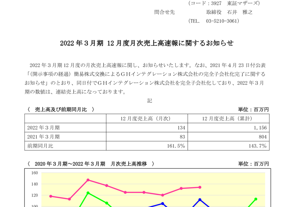Click the y-axis label 120

coord(35,195)
